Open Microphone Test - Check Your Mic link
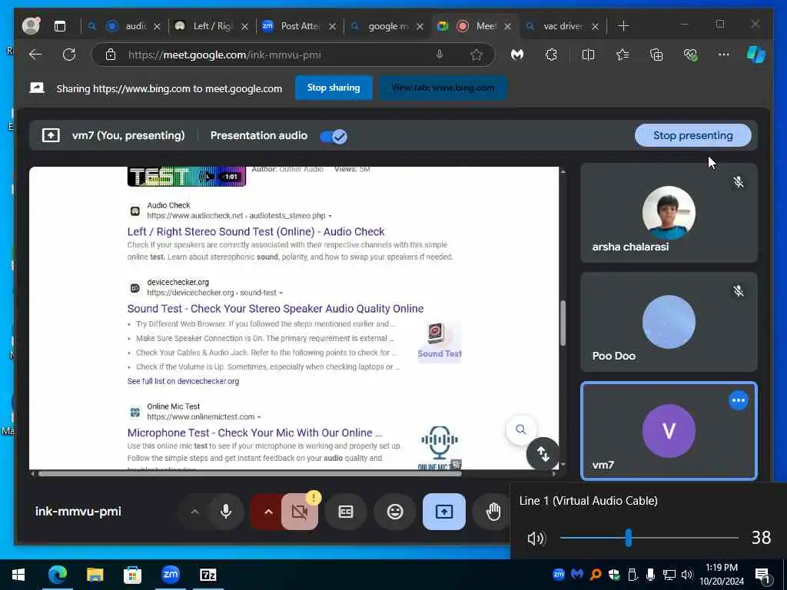787x590 pixels. point(254,433)
